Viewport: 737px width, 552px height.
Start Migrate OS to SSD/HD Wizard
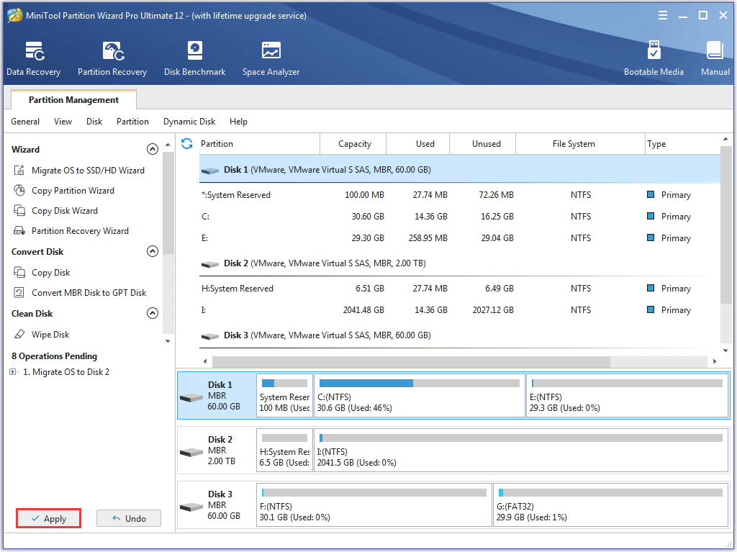(88, 171)
